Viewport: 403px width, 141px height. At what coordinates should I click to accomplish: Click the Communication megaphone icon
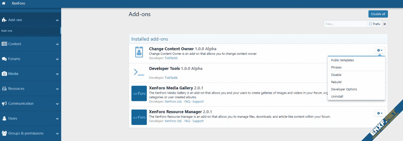(4, 104)
